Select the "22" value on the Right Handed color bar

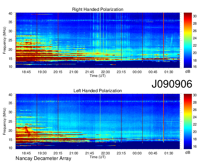(195, 45)
